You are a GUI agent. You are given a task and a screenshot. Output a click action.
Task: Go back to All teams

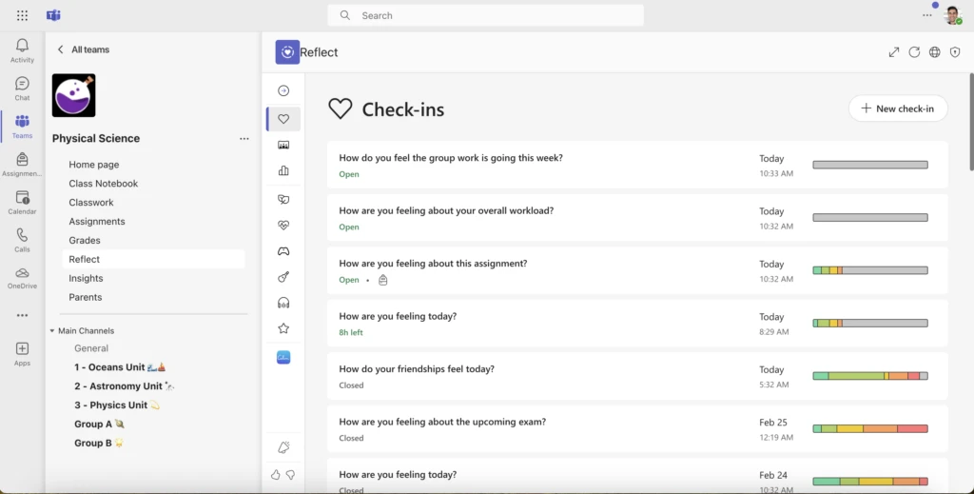tap(83, 49)
